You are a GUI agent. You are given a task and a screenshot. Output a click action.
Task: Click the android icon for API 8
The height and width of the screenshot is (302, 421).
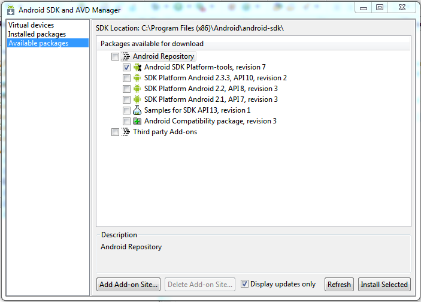(x=137, y=89)
